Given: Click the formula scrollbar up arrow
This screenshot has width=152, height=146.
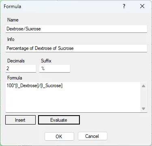Looking at the screenshot, I should 143,86.
